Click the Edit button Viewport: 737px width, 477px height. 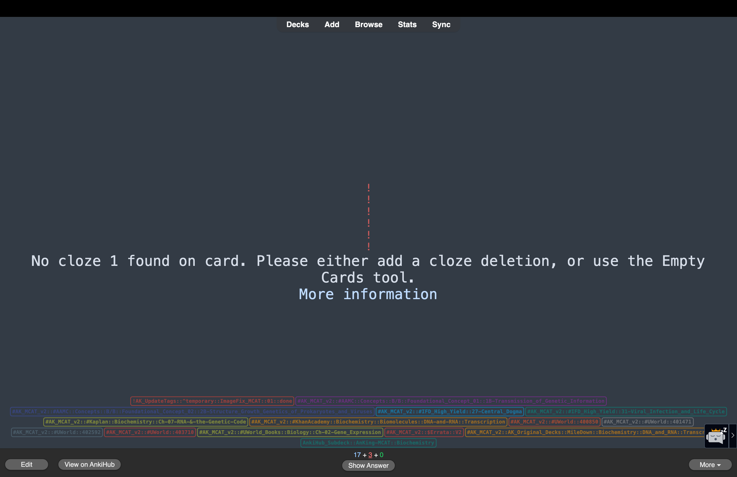26,464
